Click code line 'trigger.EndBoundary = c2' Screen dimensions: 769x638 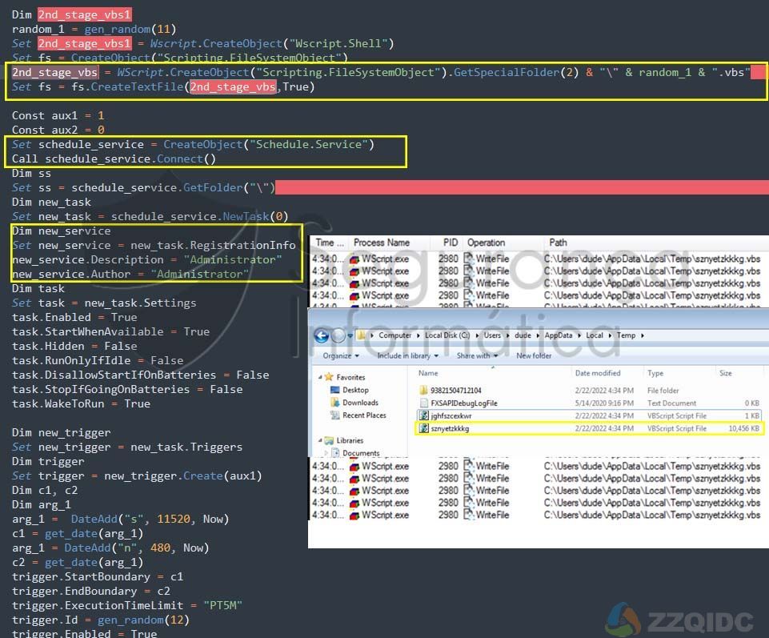(x=90, y=592)
